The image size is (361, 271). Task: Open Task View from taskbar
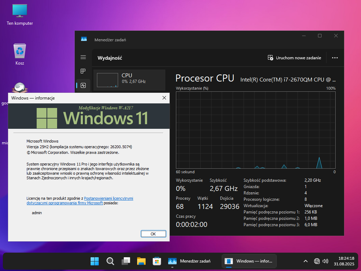(x=126, y=261)
